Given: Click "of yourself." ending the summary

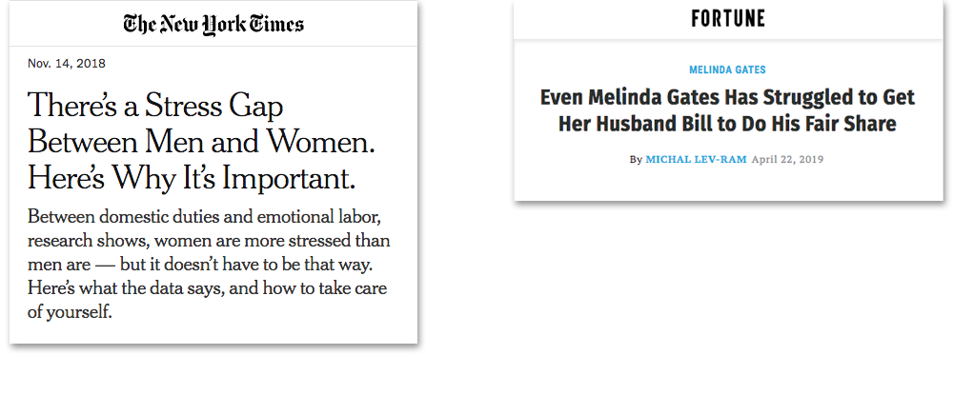Looking at the screenshot, I should (70, 313).
